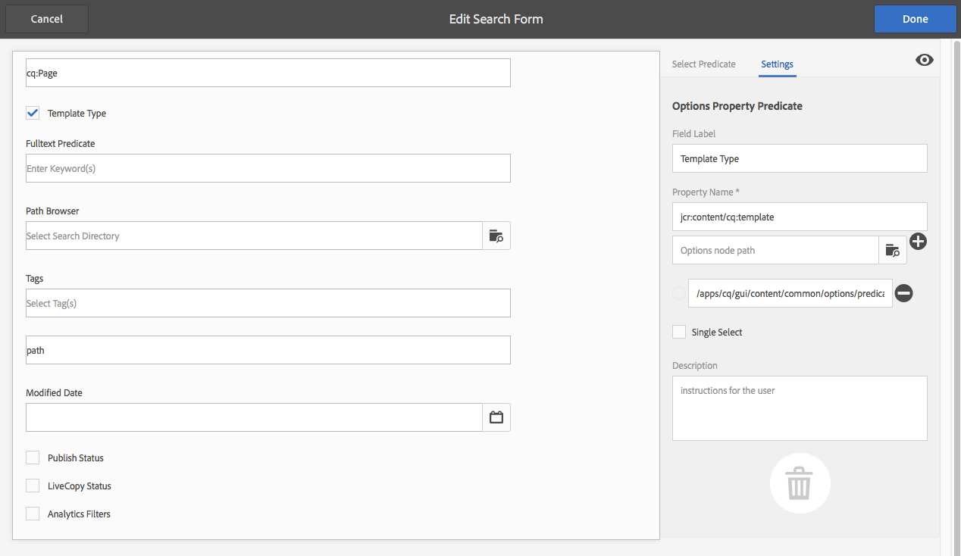Uncheck the Template Type checkbox
This screenshot has width=961, height=556.
(33, 113)
